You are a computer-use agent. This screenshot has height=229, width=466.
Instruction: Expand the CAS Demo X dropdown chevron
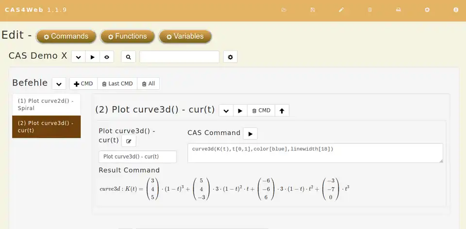coord(78,57)
